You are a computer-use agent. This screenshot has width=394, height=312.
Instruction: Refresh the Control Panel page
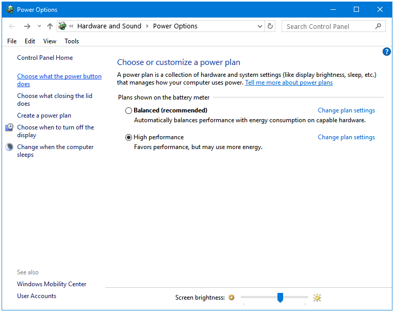click(x=270, y=26)
